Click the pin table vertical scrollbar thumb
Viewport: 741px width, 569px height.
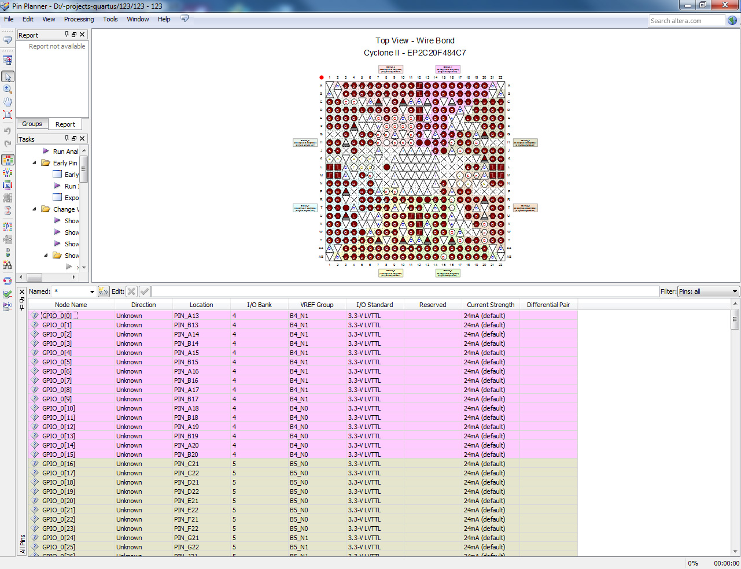point(735,318)
